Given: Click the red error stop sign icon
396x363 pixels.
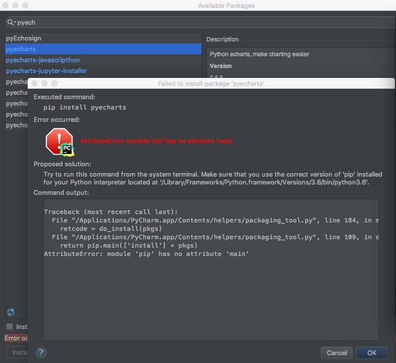Looking at the screenshot, I should click(60, 142).
